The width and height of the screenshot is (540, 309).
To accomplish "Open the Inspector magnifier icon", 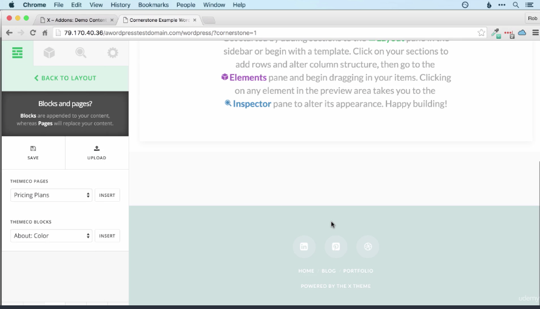I will (81, 53).
